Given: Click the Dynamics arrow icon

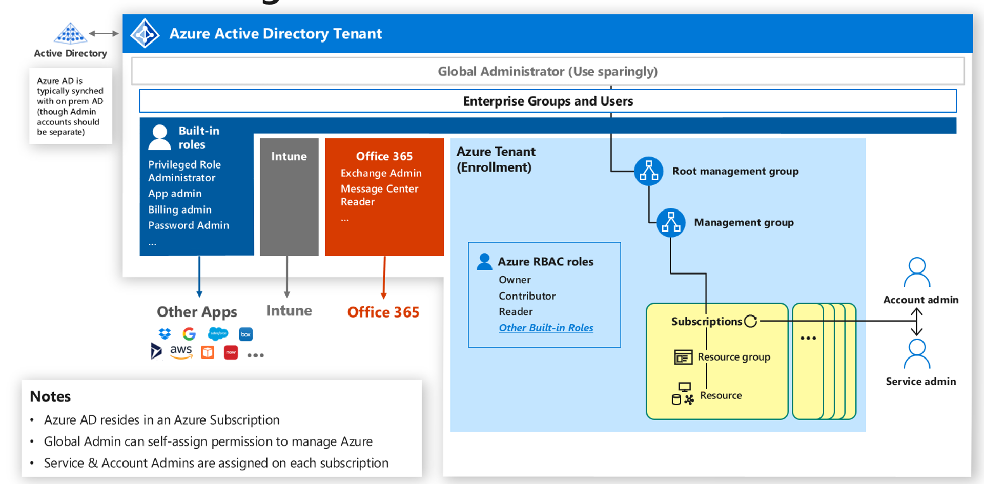Looking at the screenshot, I should pyautogui.click(x=156, y=351).
